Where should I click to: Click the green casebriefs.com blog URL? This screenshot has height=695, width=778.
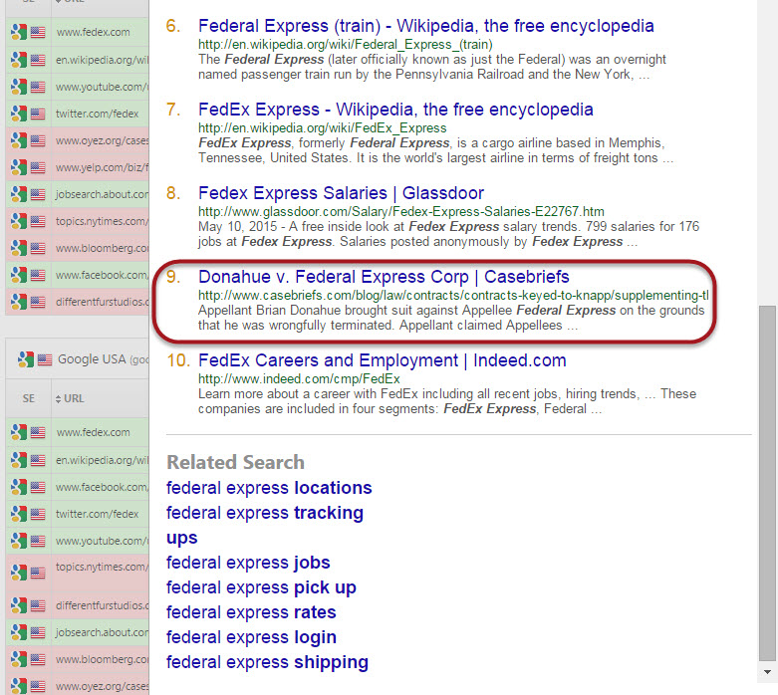tap(453, 296)
